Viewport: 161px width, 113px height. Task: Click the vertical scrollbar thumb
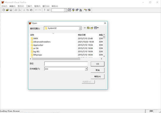(x=104, y=37)
